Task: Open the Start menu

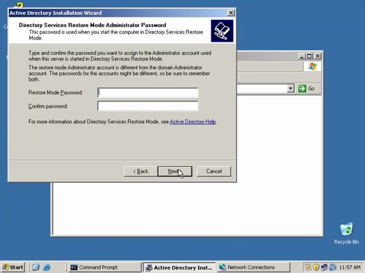Action: pos(13,267)
